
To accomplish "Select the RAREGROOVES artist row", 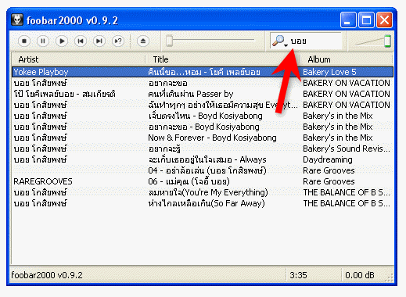I will coord(203,181).
